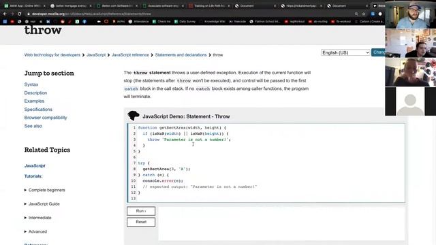Screen dimensions: 436x245
Task: Jump to the See also section
Action: click(33, 126)
